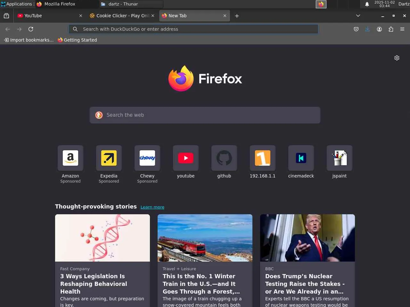
Task: Click the Search the web box
Action: [205, 115]
